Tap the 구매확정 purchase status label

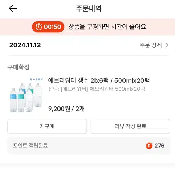coord(19,67)
